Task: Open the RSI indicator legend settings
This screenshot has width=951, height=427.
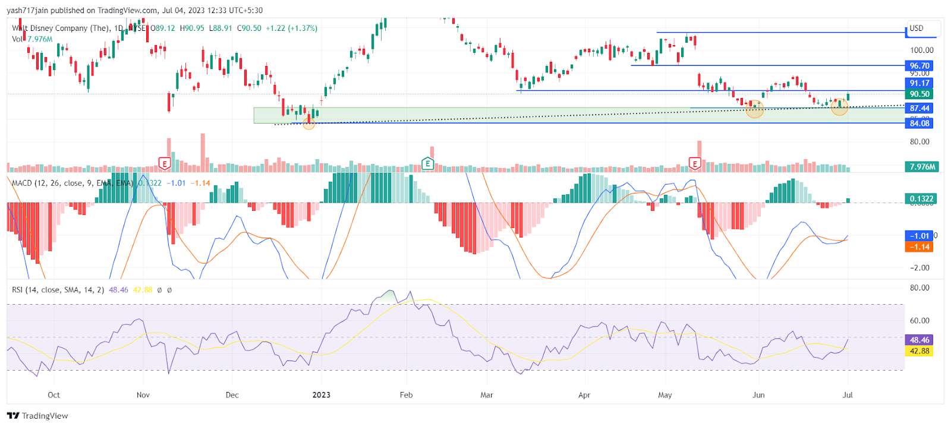Action: tap(58, 290)
